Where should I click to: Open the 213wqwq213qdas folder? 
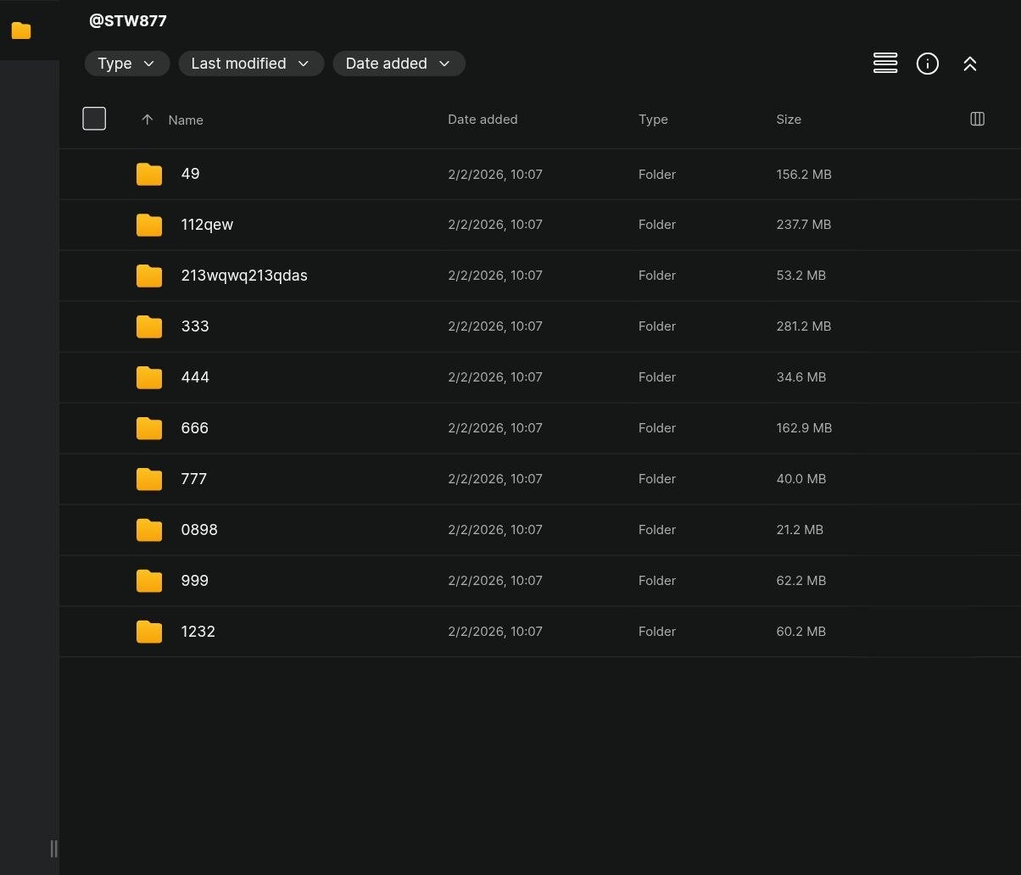tap(244, 276)
